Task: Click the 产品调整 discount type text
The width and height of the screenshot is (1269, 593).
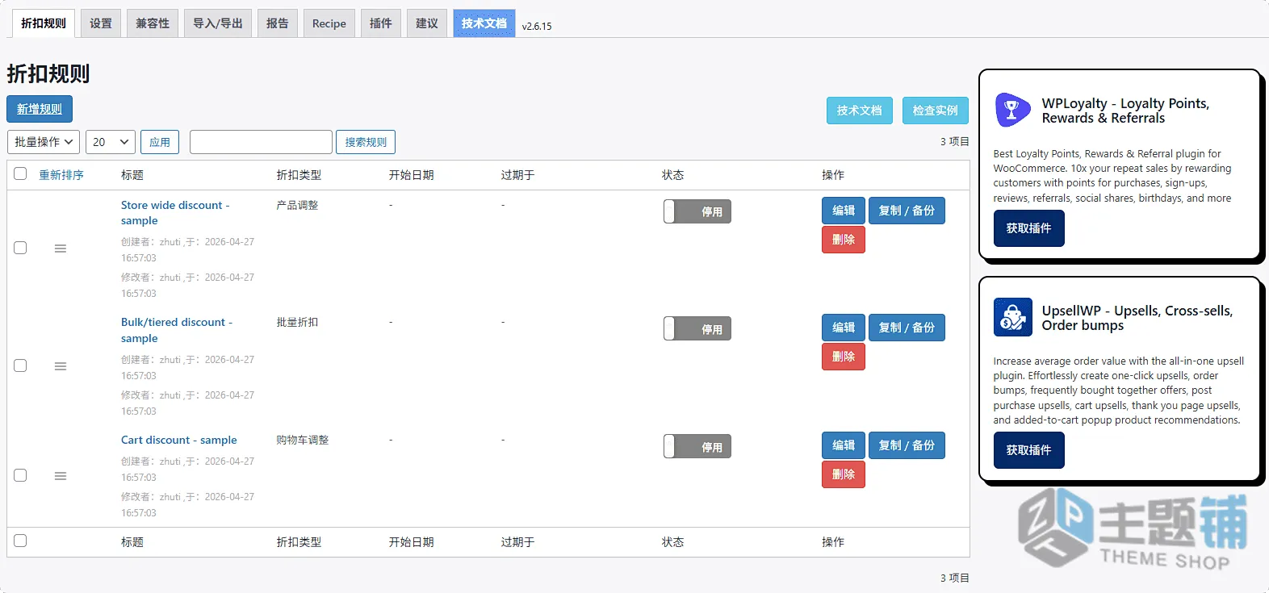Action: pos(297,206)
